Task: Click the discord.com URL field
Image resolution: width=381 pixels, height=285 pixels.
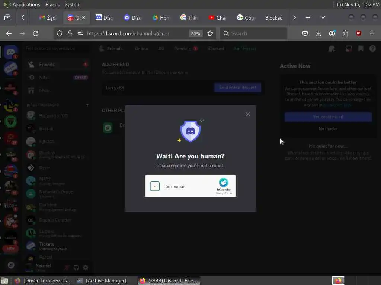Action: click(x=128, y=33)
